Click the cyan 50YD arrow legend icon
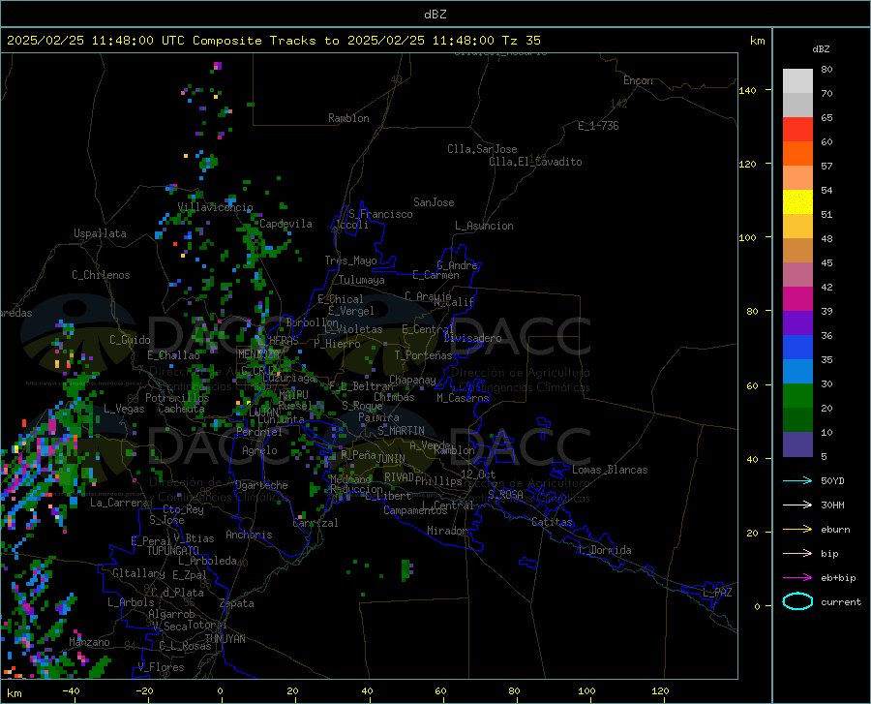The width and height of the screenshot is (871, 704). 797,480
